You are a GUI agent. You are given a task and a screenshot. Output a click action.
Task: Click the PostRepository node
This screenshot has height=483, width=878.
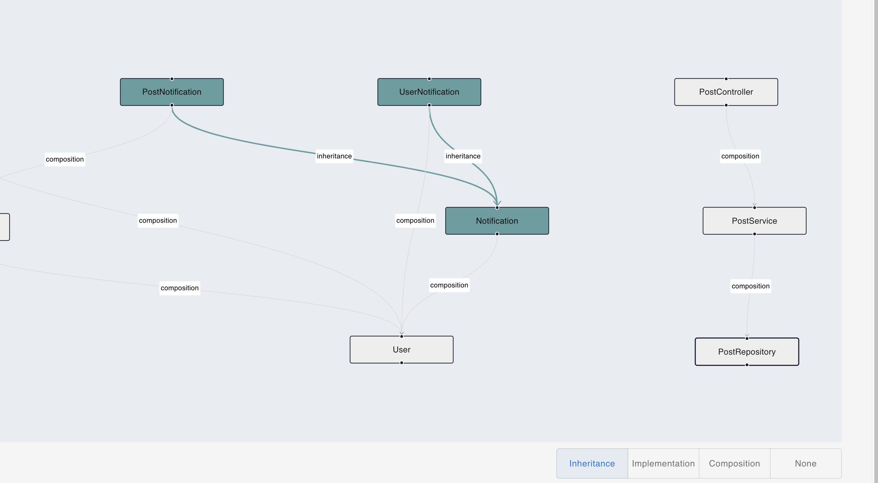pyautogui.click(x=747, y=352)
